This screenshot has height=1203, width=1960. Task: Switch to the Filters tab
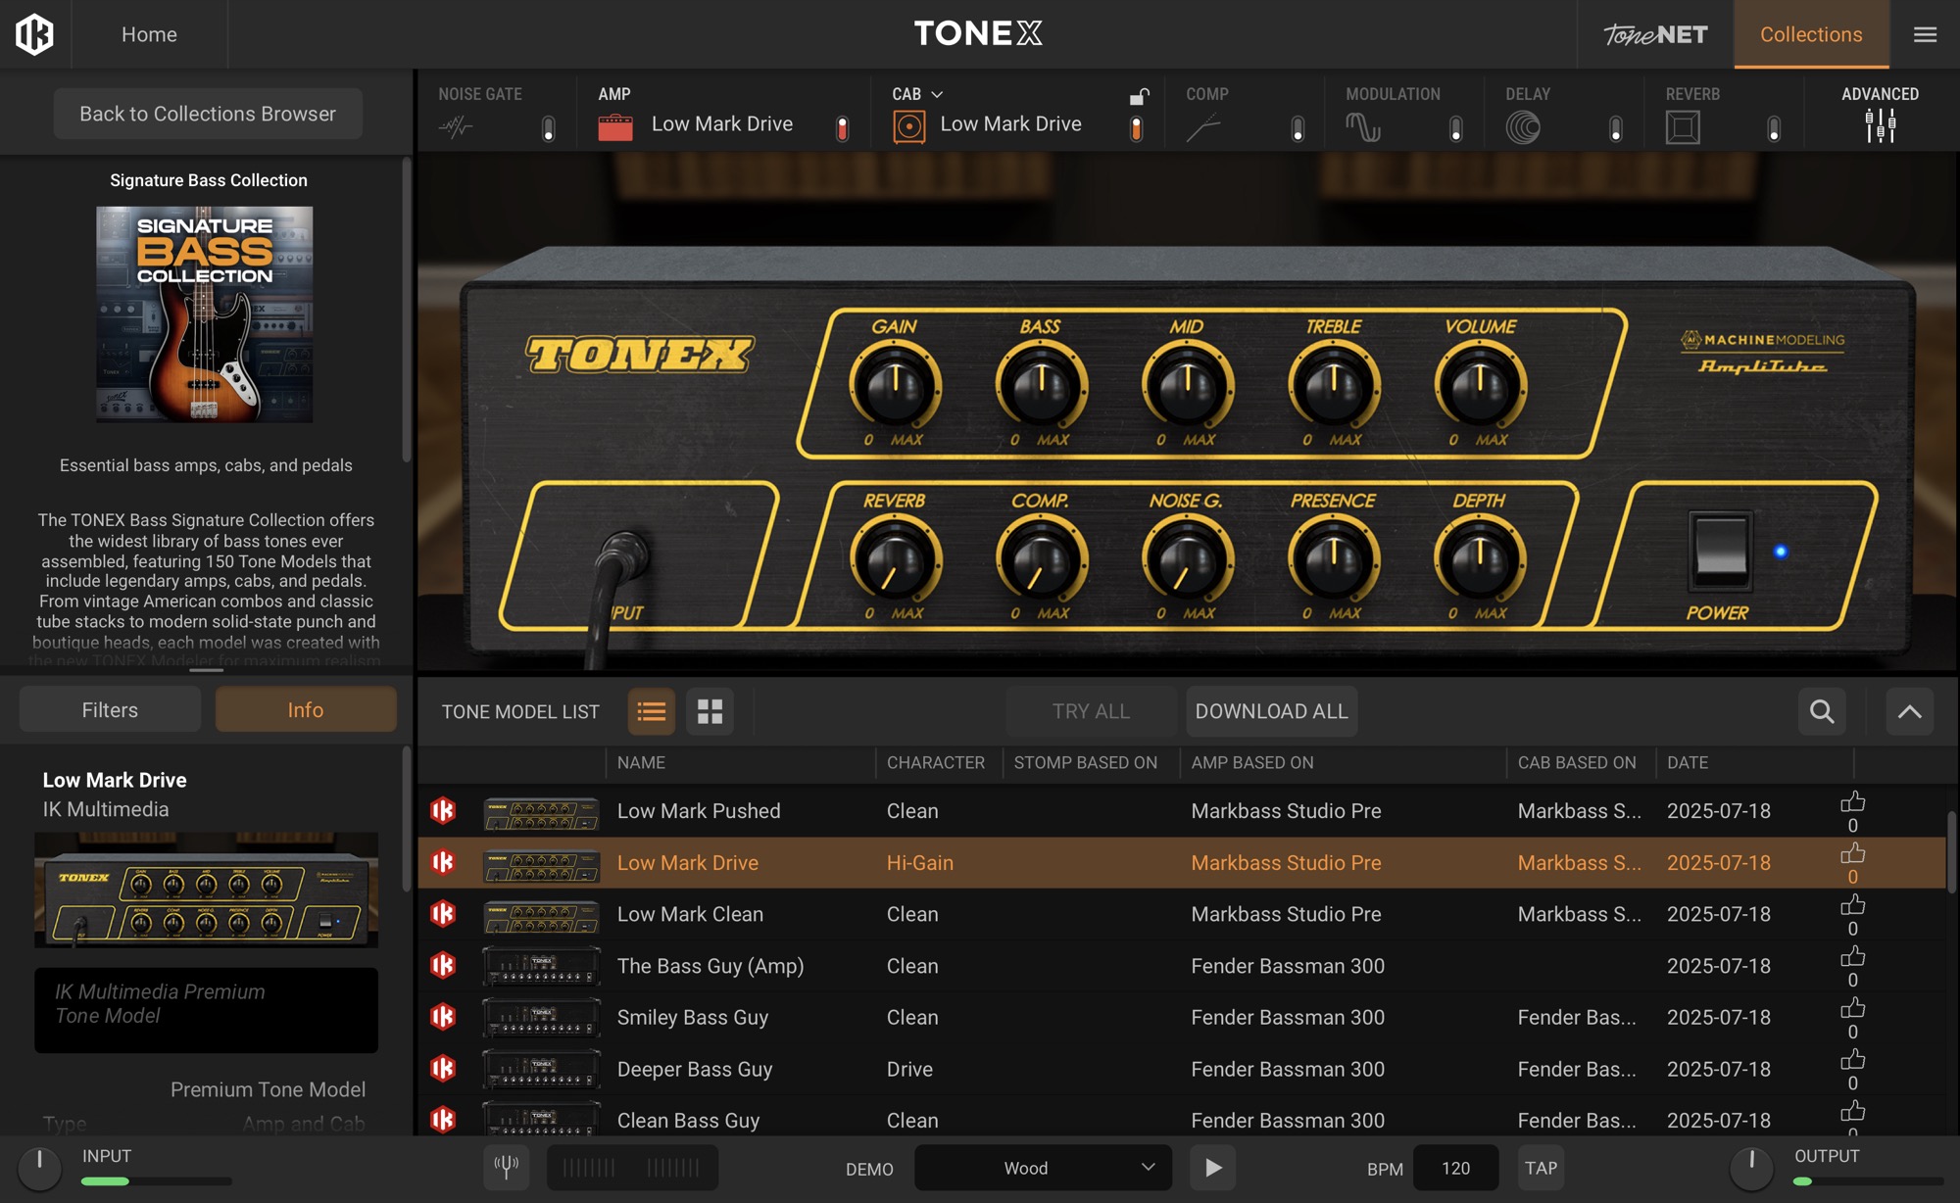[x=110, y=709]
